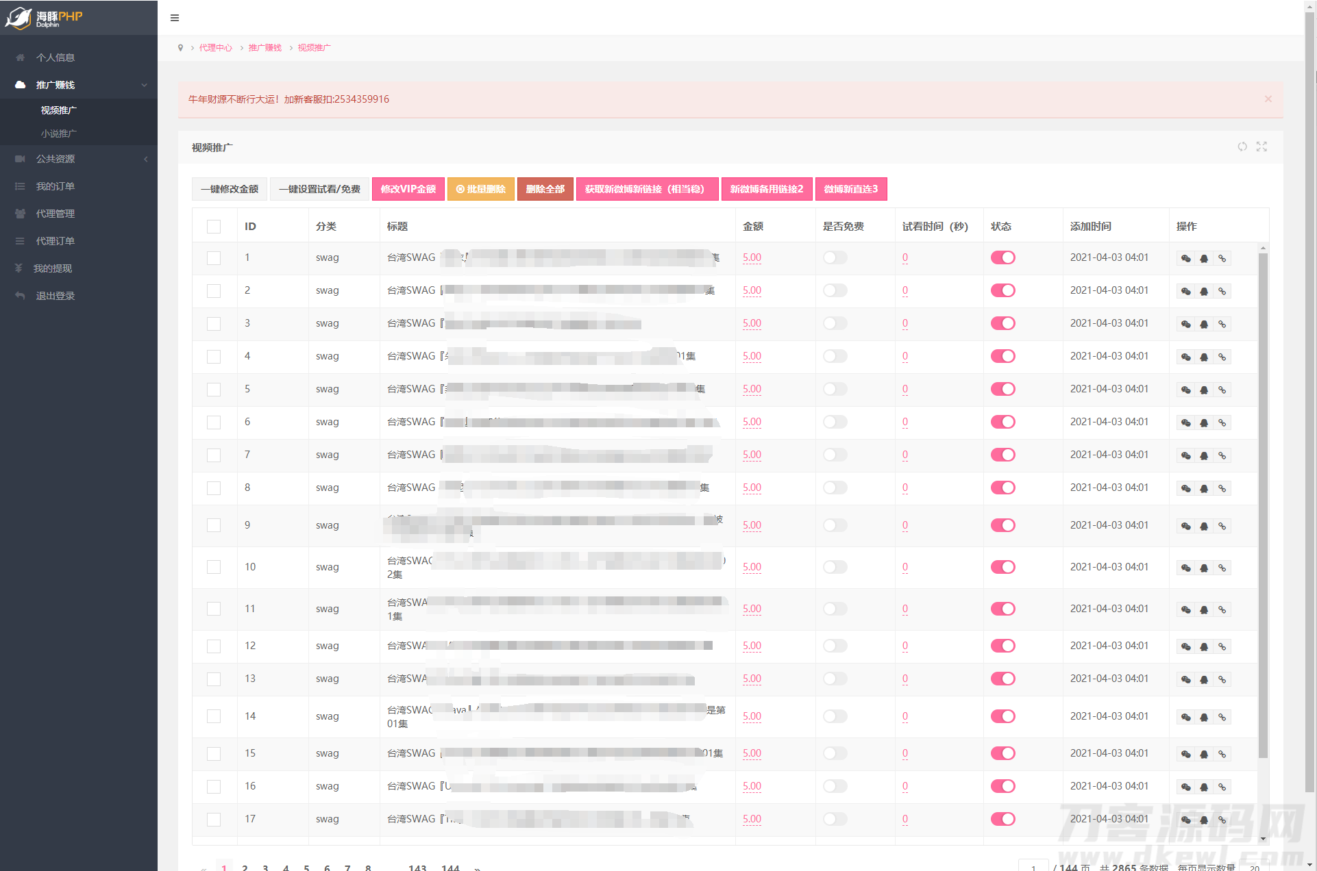Click the hamburger menu icon in top bar
The image size is (1317, 871).
(x=175, y=18)
